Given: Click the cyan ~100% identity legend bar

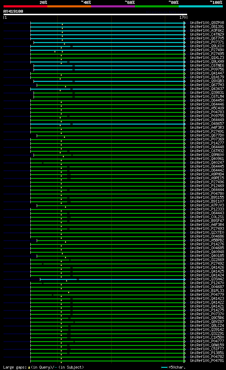Looking at the screenshot, I should [x=201, y=6].
